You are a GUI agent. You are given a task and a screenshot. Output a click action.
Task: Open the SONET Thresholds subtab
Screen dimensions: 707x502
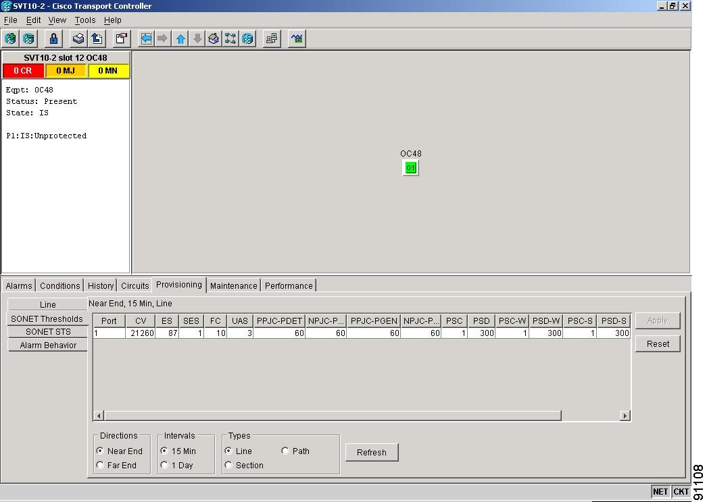[x=47, y=318]
